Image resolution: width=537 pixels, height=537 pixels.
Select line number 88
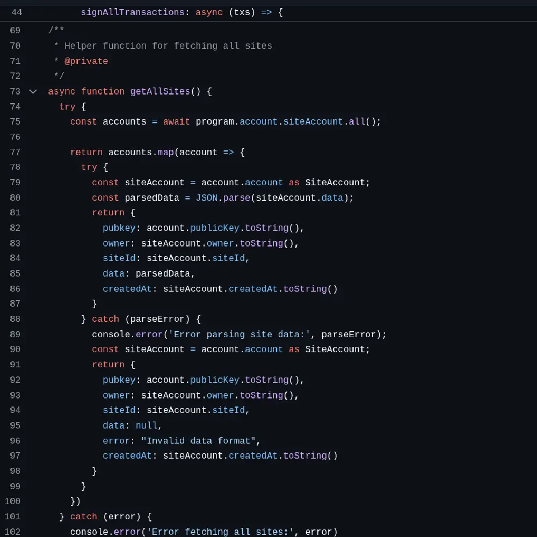coord(14,319)
